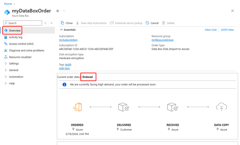
Task: Click the 3/19/2024, 2:43 PM timestamp
Action: 77,134
